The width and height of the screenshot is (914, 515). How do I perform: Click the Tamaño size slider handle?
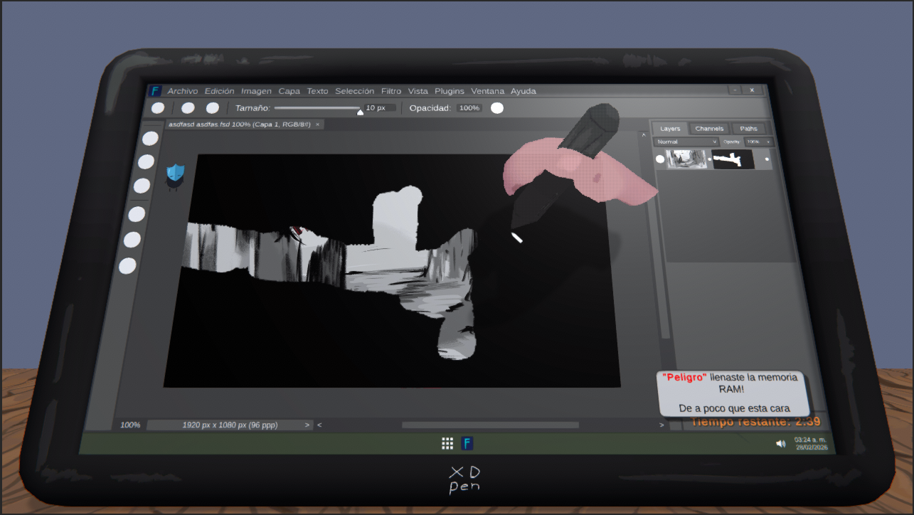pyautogui.click(x=360, y=111)
